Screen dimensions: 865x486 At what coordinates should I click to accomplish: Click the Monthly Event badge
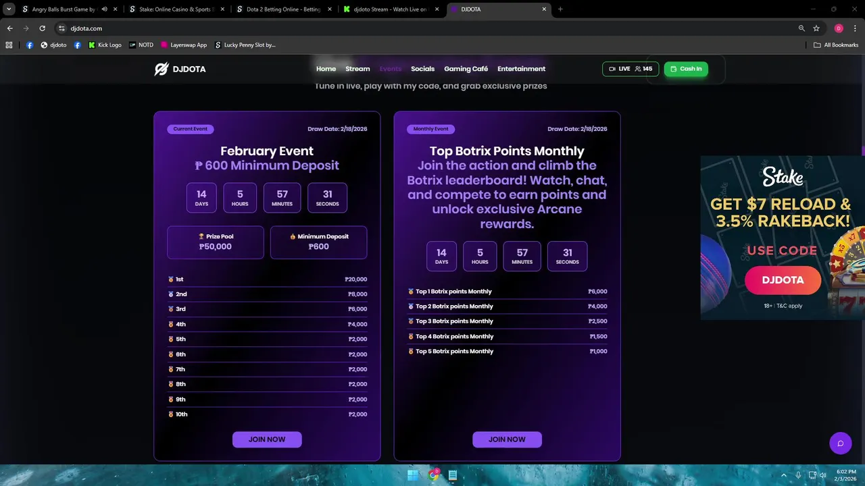(x=431, y=129)
